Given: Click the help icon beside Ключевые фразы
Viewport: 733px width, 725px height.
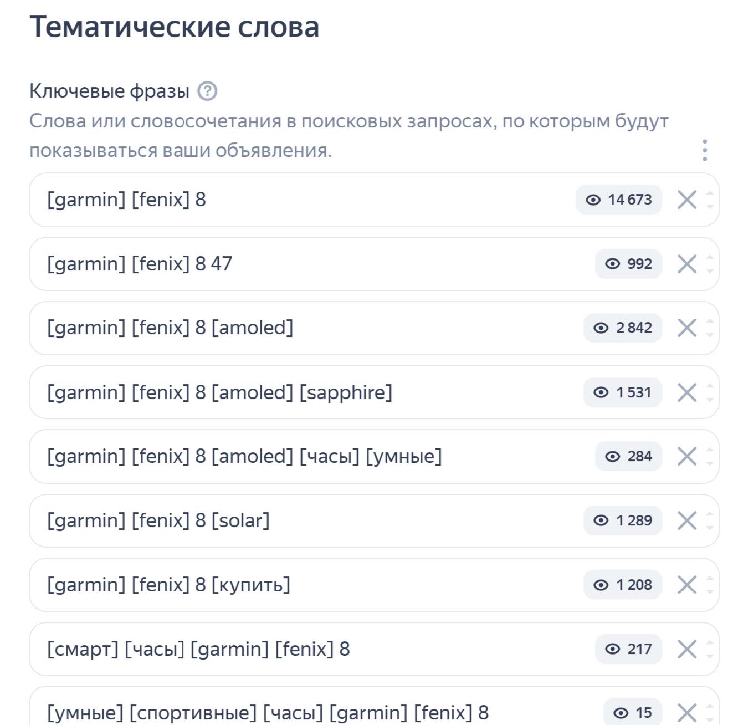Looking at the screenshot, I should (207, 91).
